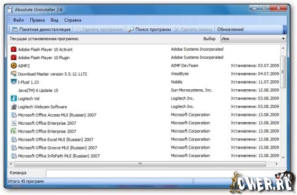
Task: Click the dropdown arrow next to Имя
Action: pos(283,39)
